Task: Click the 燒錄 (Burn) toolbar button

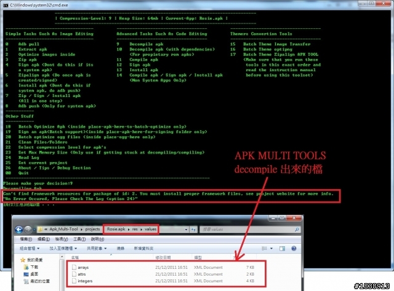Action: 121,249
